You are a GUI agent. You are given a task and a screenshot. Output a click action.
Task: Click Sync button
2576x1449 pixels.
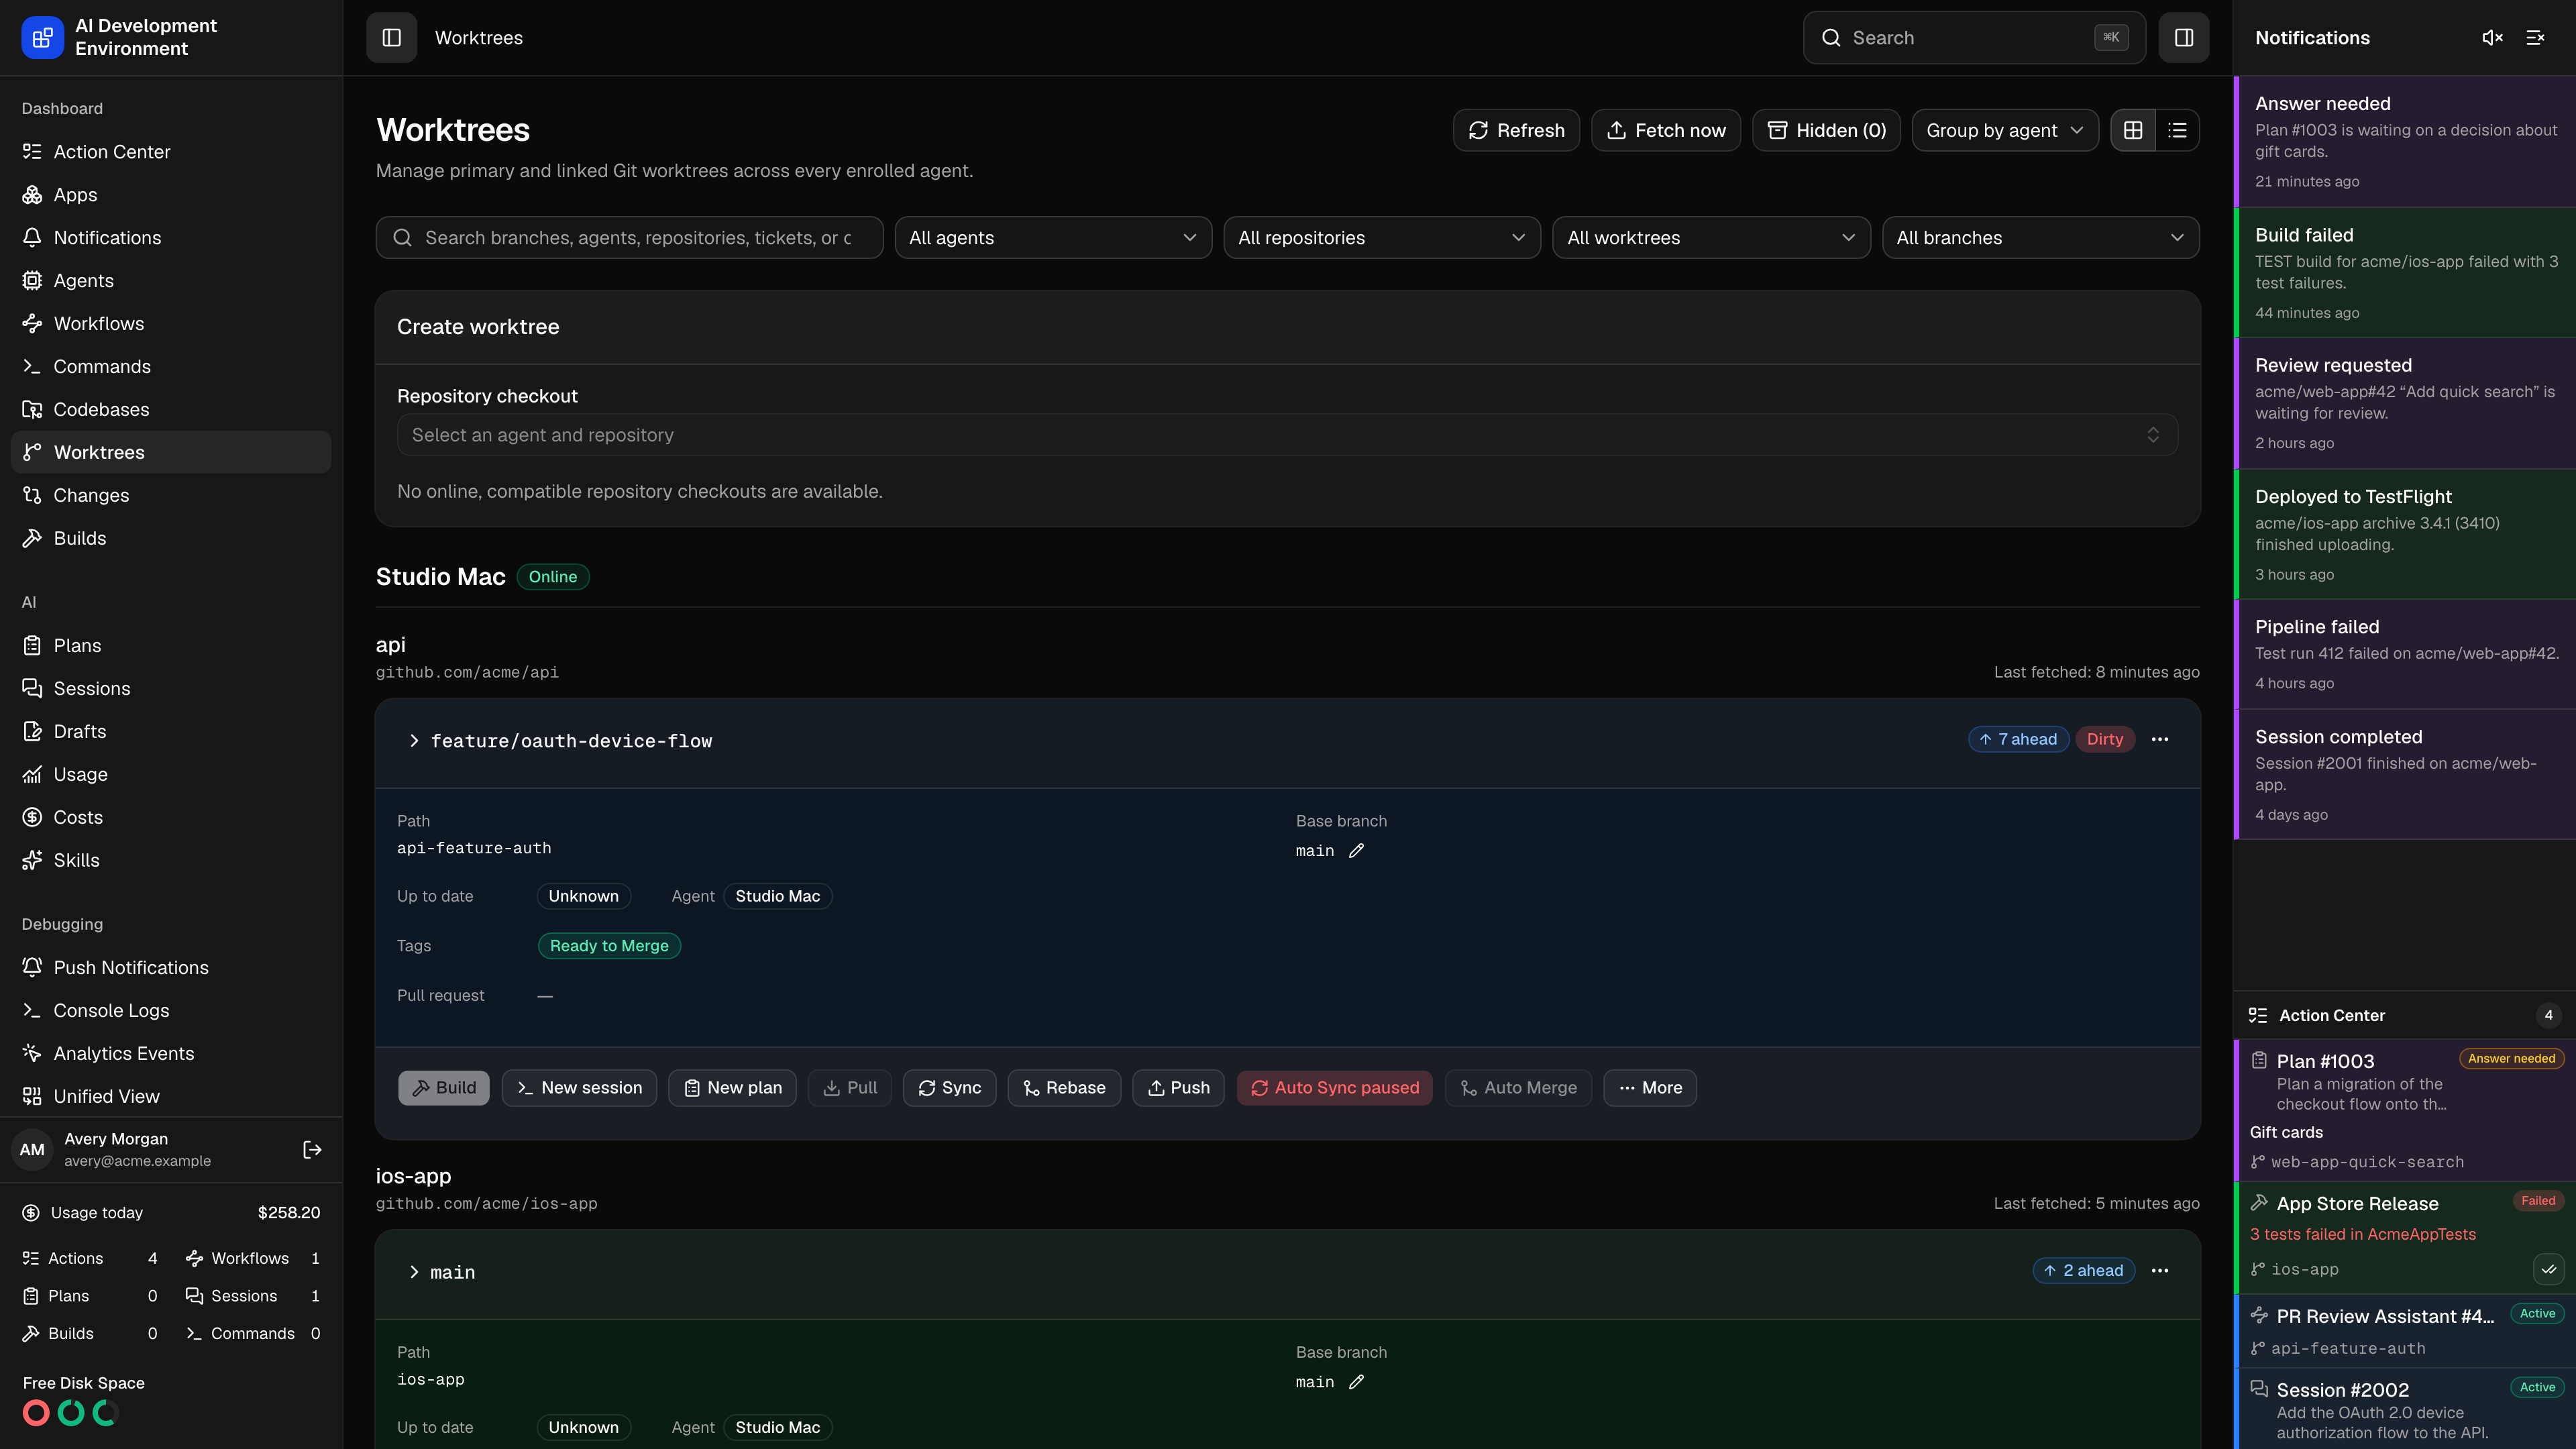click(x=949, y=1088)
